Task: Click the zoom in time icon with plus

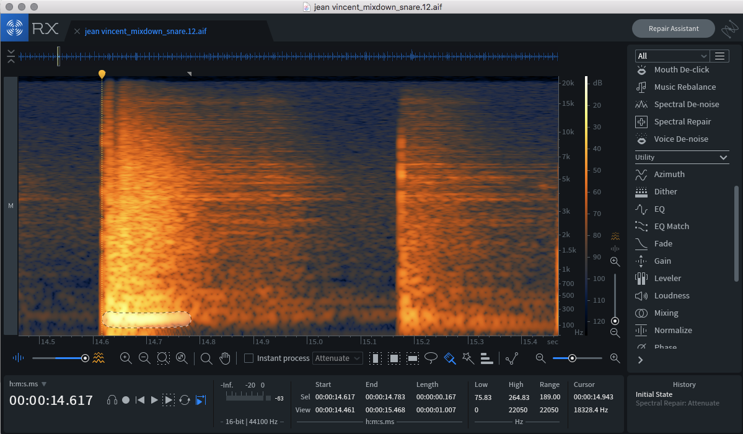Action: 126,358
